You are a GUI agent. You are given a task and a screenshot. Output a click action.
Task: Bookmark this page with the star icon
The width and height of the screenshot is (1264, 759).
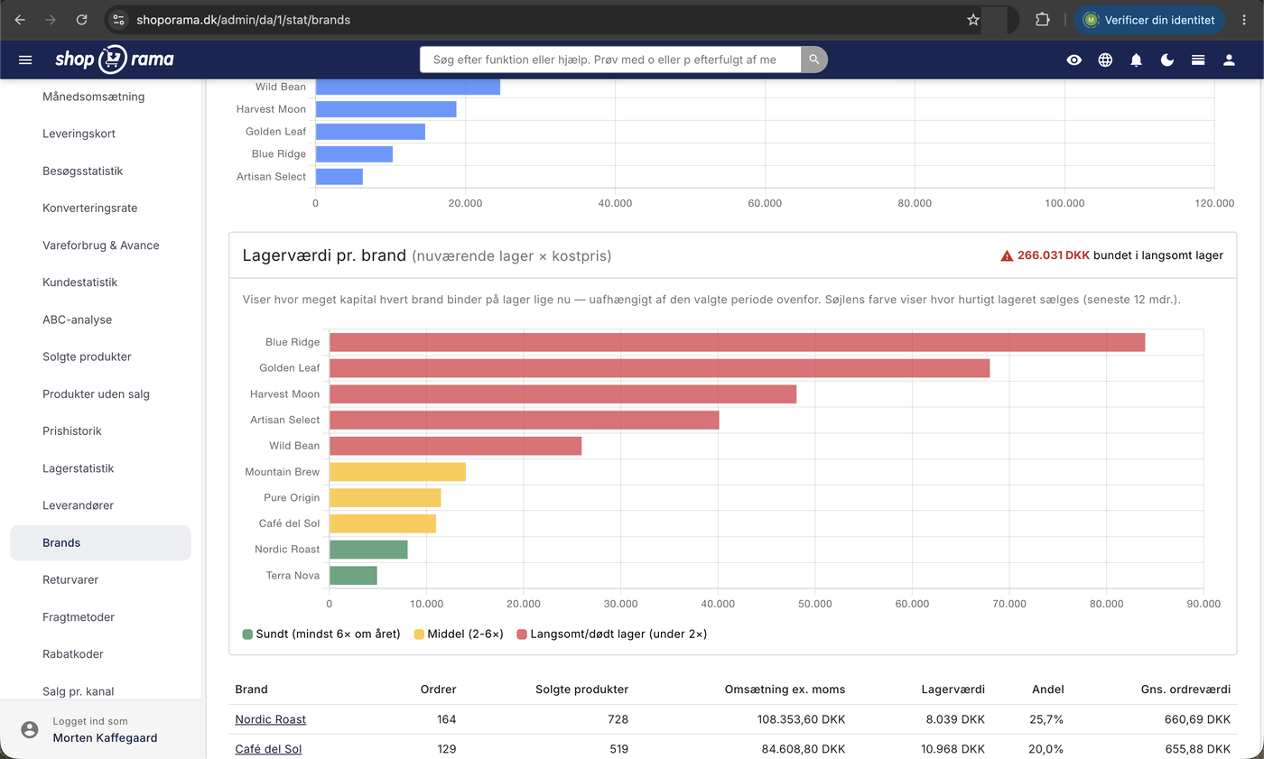[x=973, y=19]
